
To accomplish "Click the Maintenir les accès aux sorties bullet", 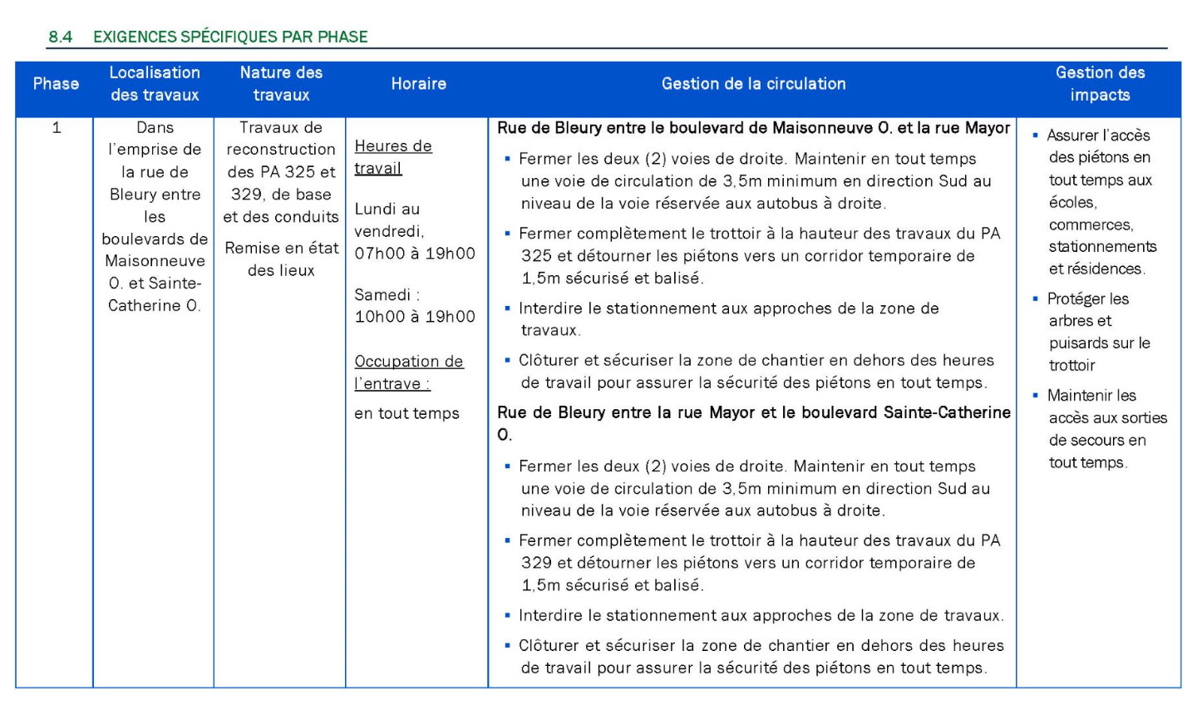I will click(1106, 429).
